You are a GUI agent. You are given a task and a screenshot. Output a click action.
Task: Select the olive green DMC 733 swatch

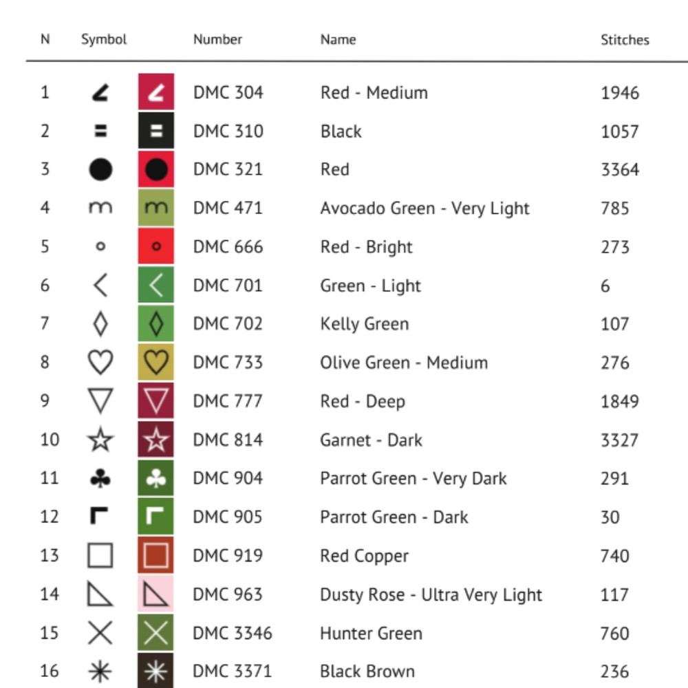pos(156,363)
